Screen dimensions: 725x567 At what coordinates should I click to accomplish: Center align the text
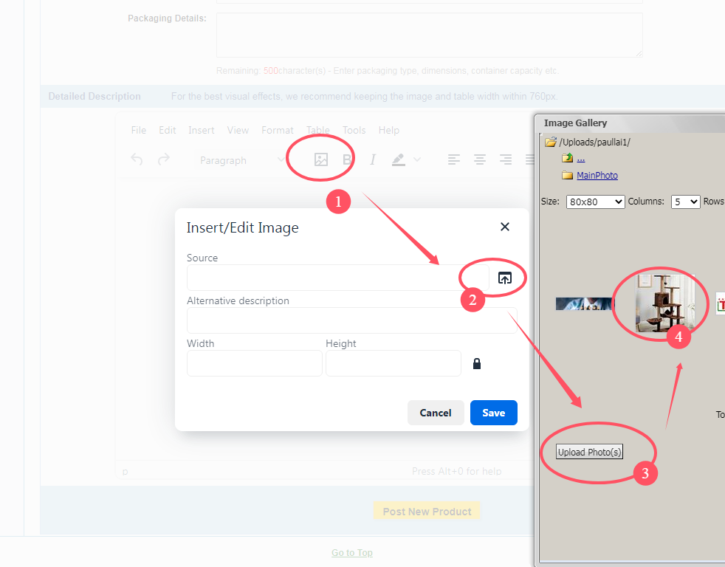click(480, 159)
